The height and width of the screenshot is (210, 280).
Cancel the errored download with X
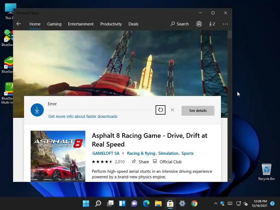(x=172, y=110)
